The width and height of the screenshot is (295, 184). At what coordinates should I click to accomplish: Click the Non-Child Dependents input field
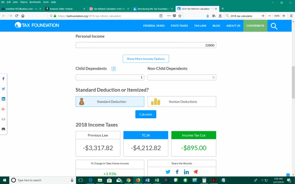point(182,77)
